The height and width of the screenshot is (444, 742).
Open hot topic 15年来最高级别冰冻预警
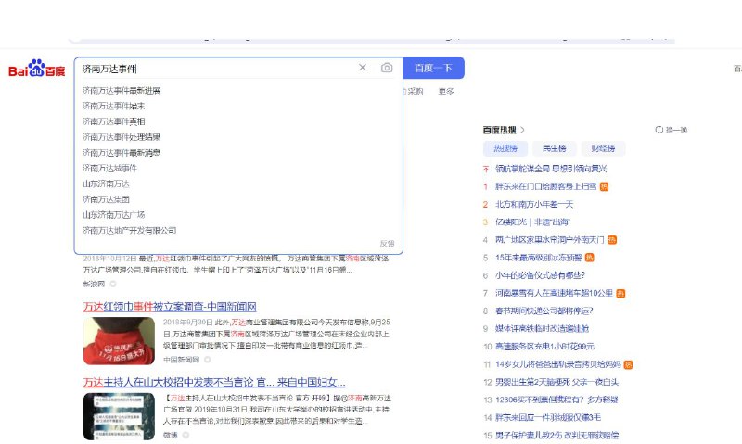point(539,258)
